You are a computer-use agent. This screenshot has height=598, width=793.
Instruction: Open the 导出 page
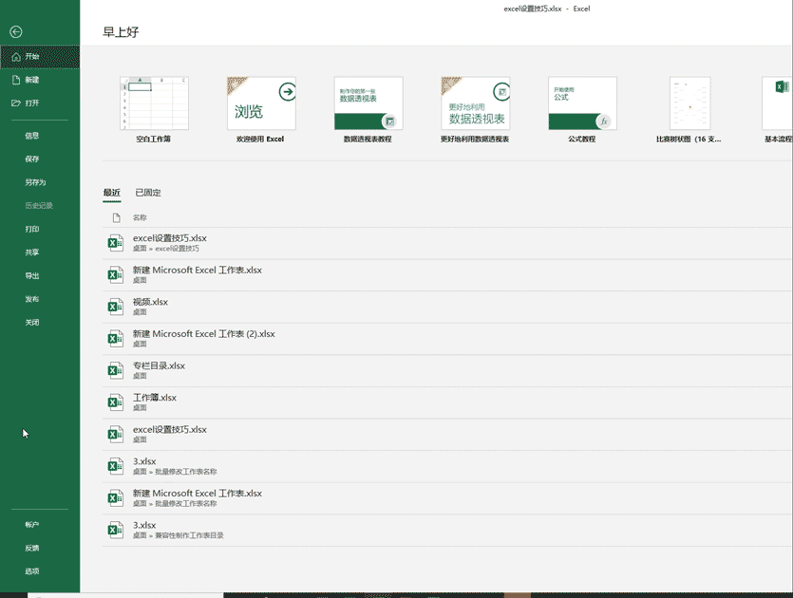(x=40, y=275)
